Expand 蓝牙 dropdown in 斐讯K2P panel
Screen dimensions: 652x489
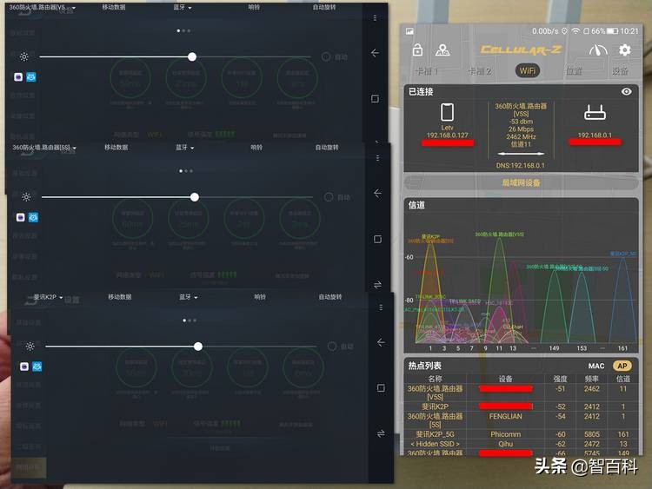click(x=189, y=297)
